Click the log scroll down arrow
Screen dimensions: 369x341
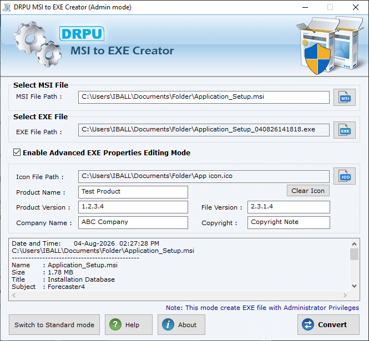(x=354, y=286)
